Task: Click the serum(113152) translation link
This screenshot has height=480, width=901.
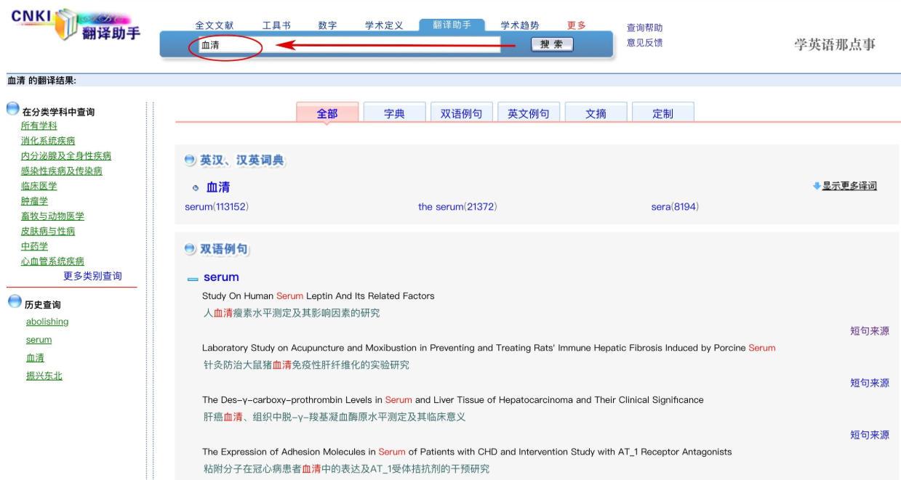Action: [217, 207]
